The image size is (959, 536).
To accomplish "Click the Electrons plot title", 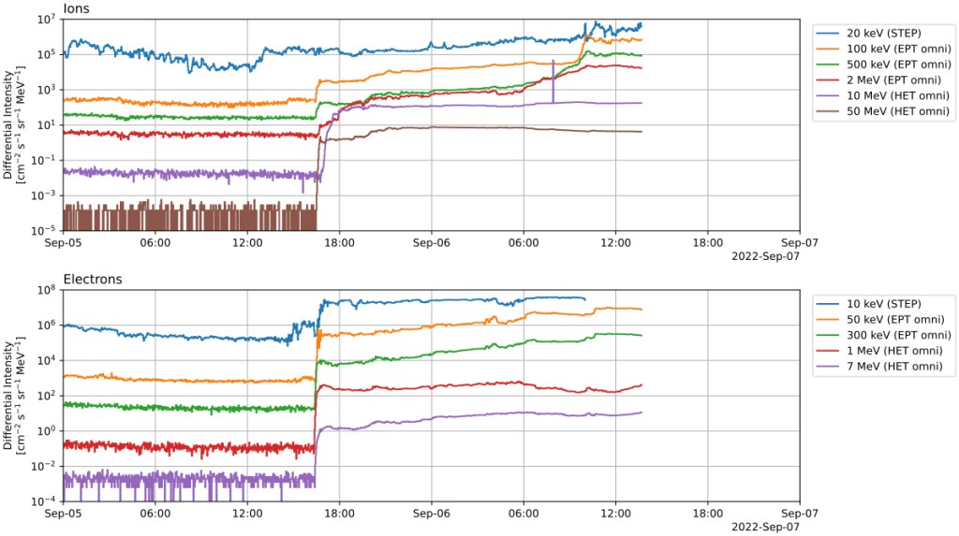I will point(92,279).
